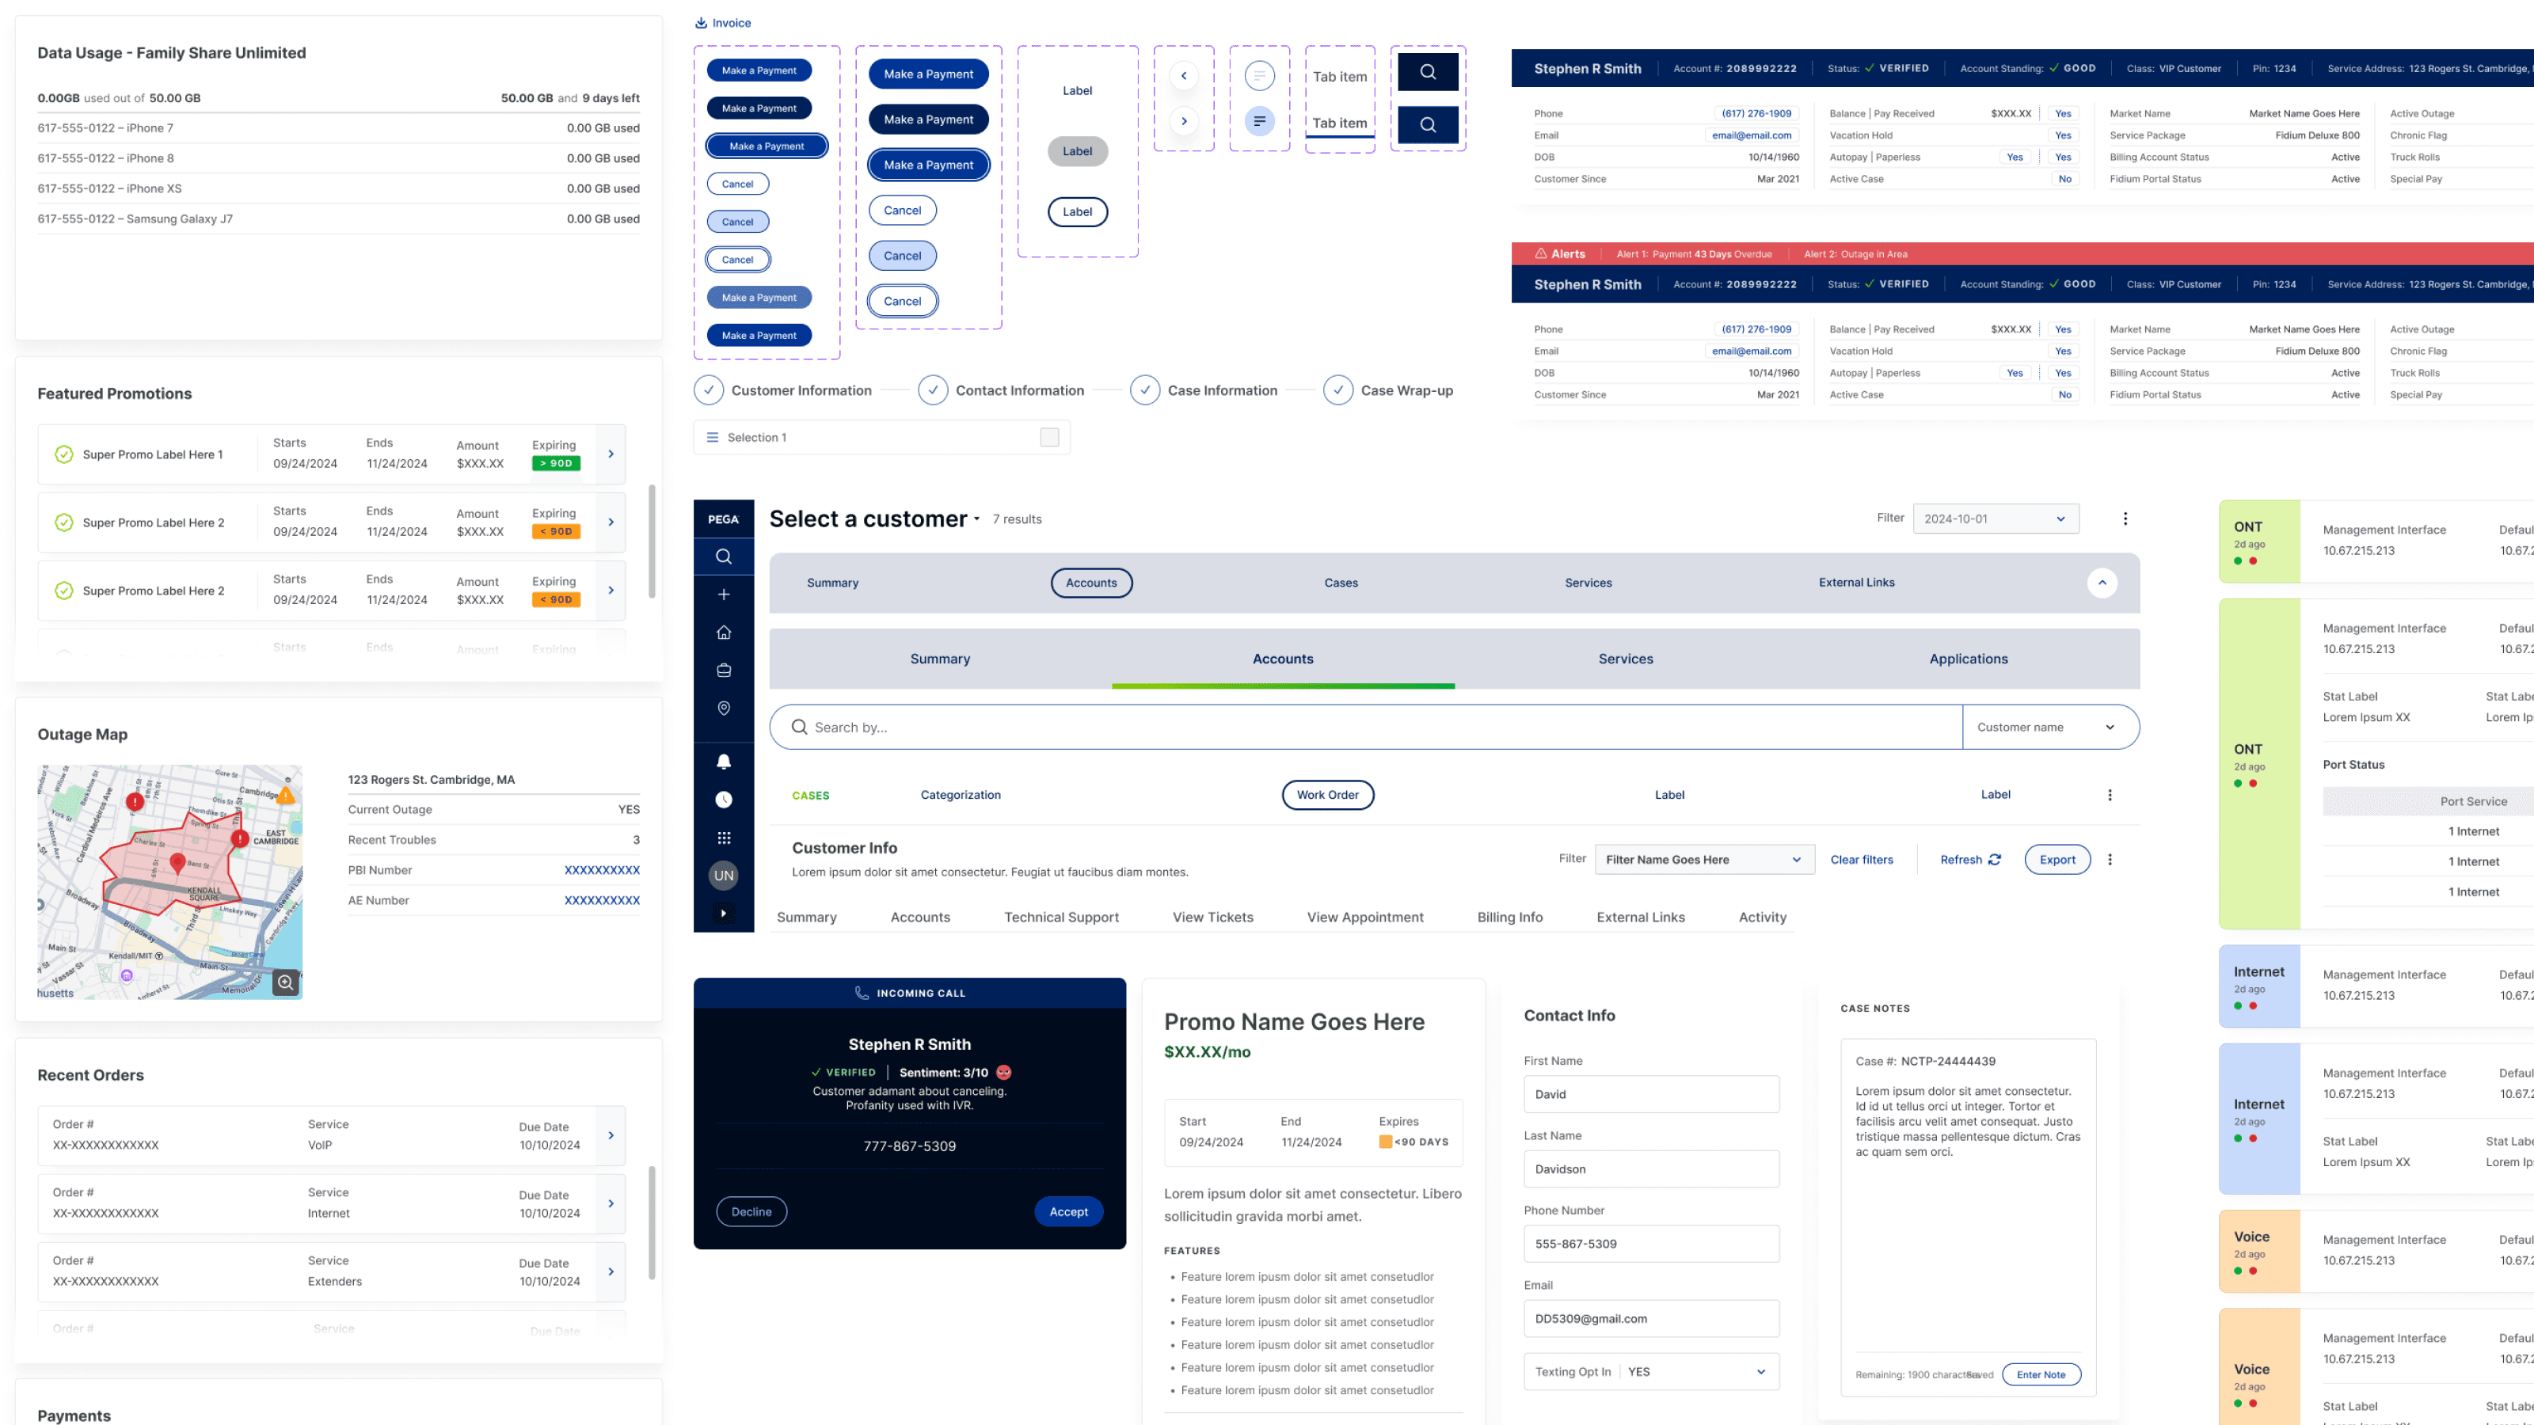2534x1425 pixels.
Task: Expand the sidebar with the play arrow
Action: point(723,914)
